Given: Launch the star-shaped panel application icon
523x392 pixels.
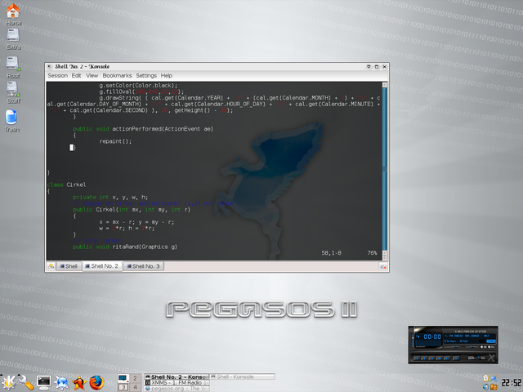Looking at the screenshot, I should pyautogui.click(x=79, y=383).
